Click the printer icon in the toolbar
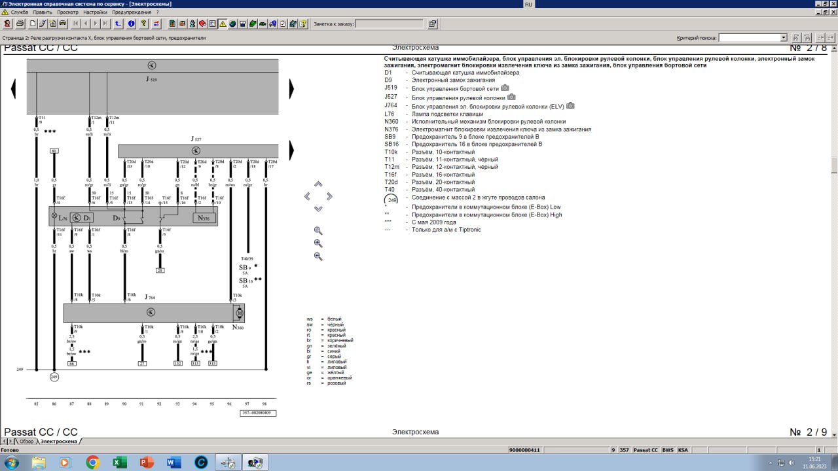The height and width of the screenshot is (471, 838). [20, 24]
